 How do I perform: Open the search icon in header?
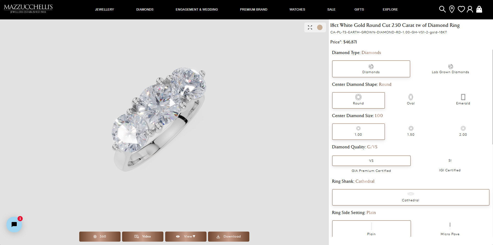[442, 9]
